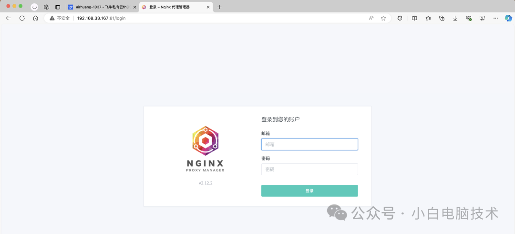515x234 pixels.
Task: Open the downloads arrow icon
Action: [x=455, y=18]
